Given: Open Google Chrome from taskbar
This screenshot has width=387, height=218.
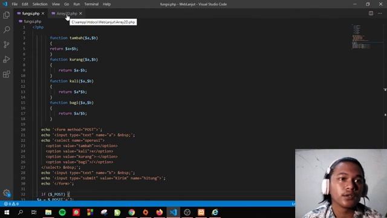Looking at the screenshot, I should [132, 213].
